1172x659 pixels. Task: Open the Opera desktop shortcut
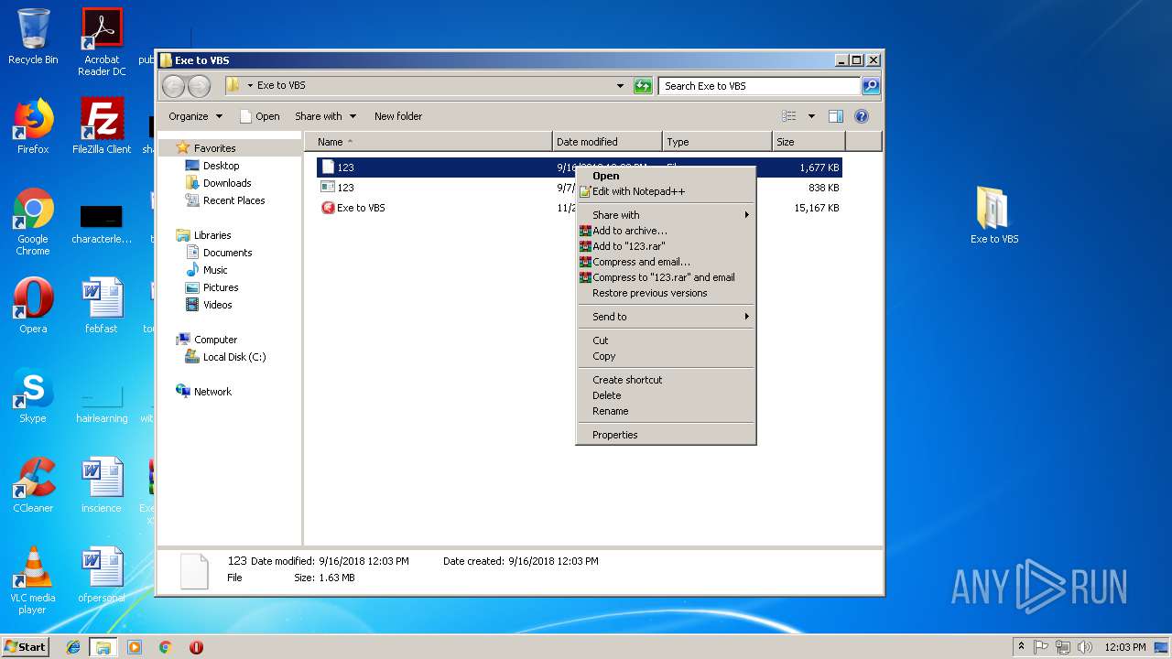click(x=33, y=306)
